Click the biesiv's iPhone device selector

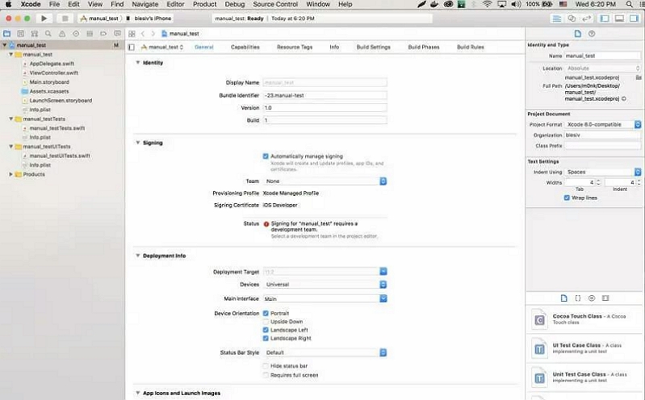149,19
